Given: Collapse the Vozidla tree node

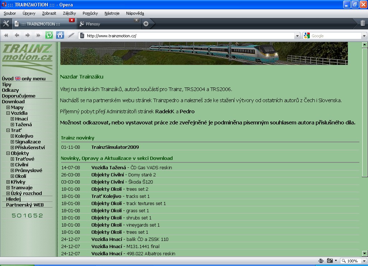Looking at the screenshot, I should pyautogui.click(x=8, y=113).
